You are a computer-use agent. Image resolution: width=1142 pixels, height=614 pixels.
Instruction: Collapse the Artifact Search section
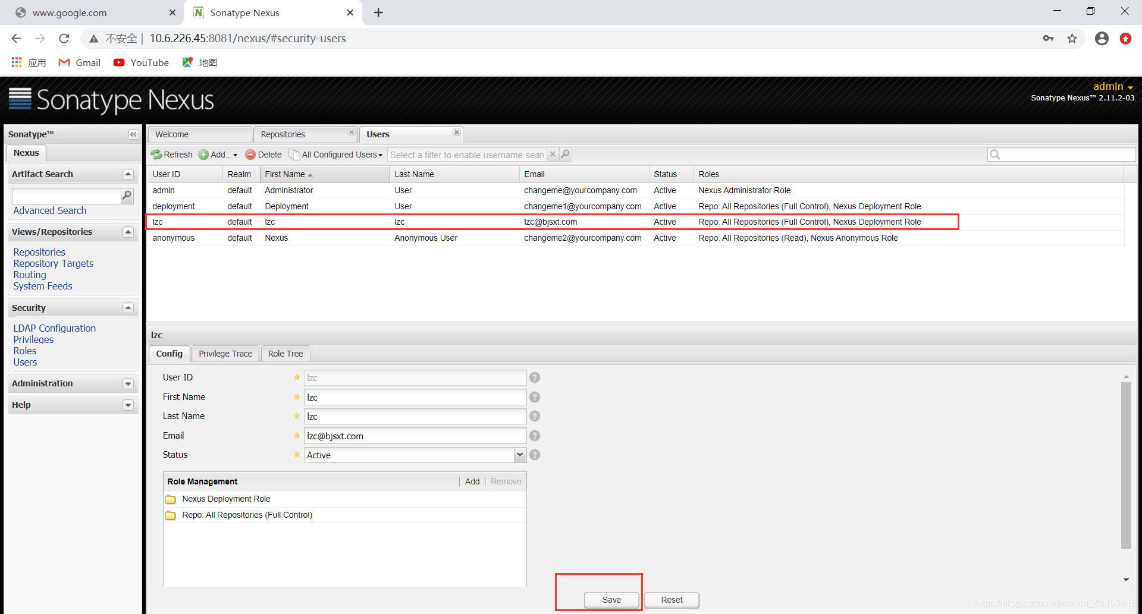128,174
